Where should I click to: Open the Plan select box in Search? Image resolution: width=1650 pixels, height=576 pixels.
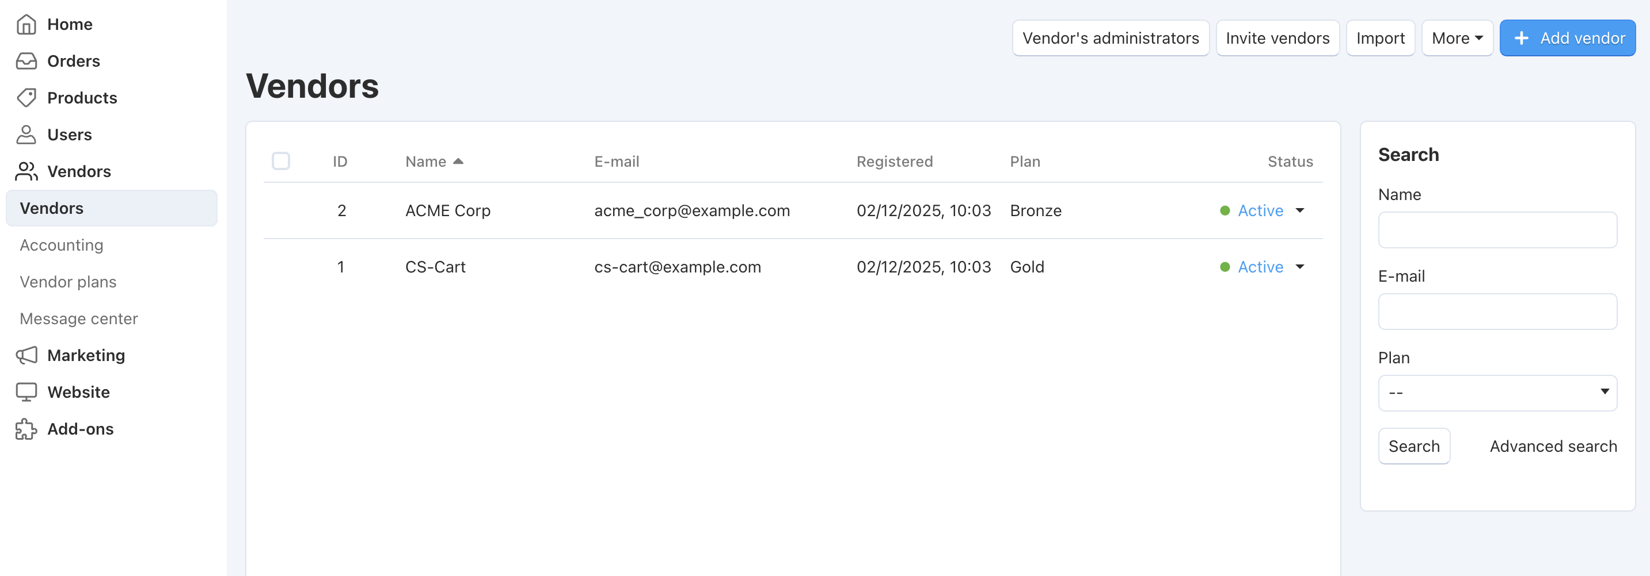pyautogui.click(x=1497, y=393)
